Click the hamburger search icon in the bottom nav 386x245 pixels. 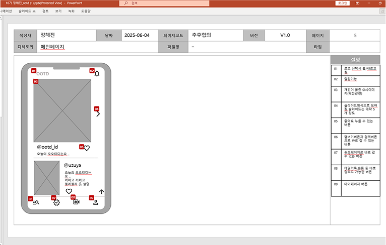coord(36,202)
